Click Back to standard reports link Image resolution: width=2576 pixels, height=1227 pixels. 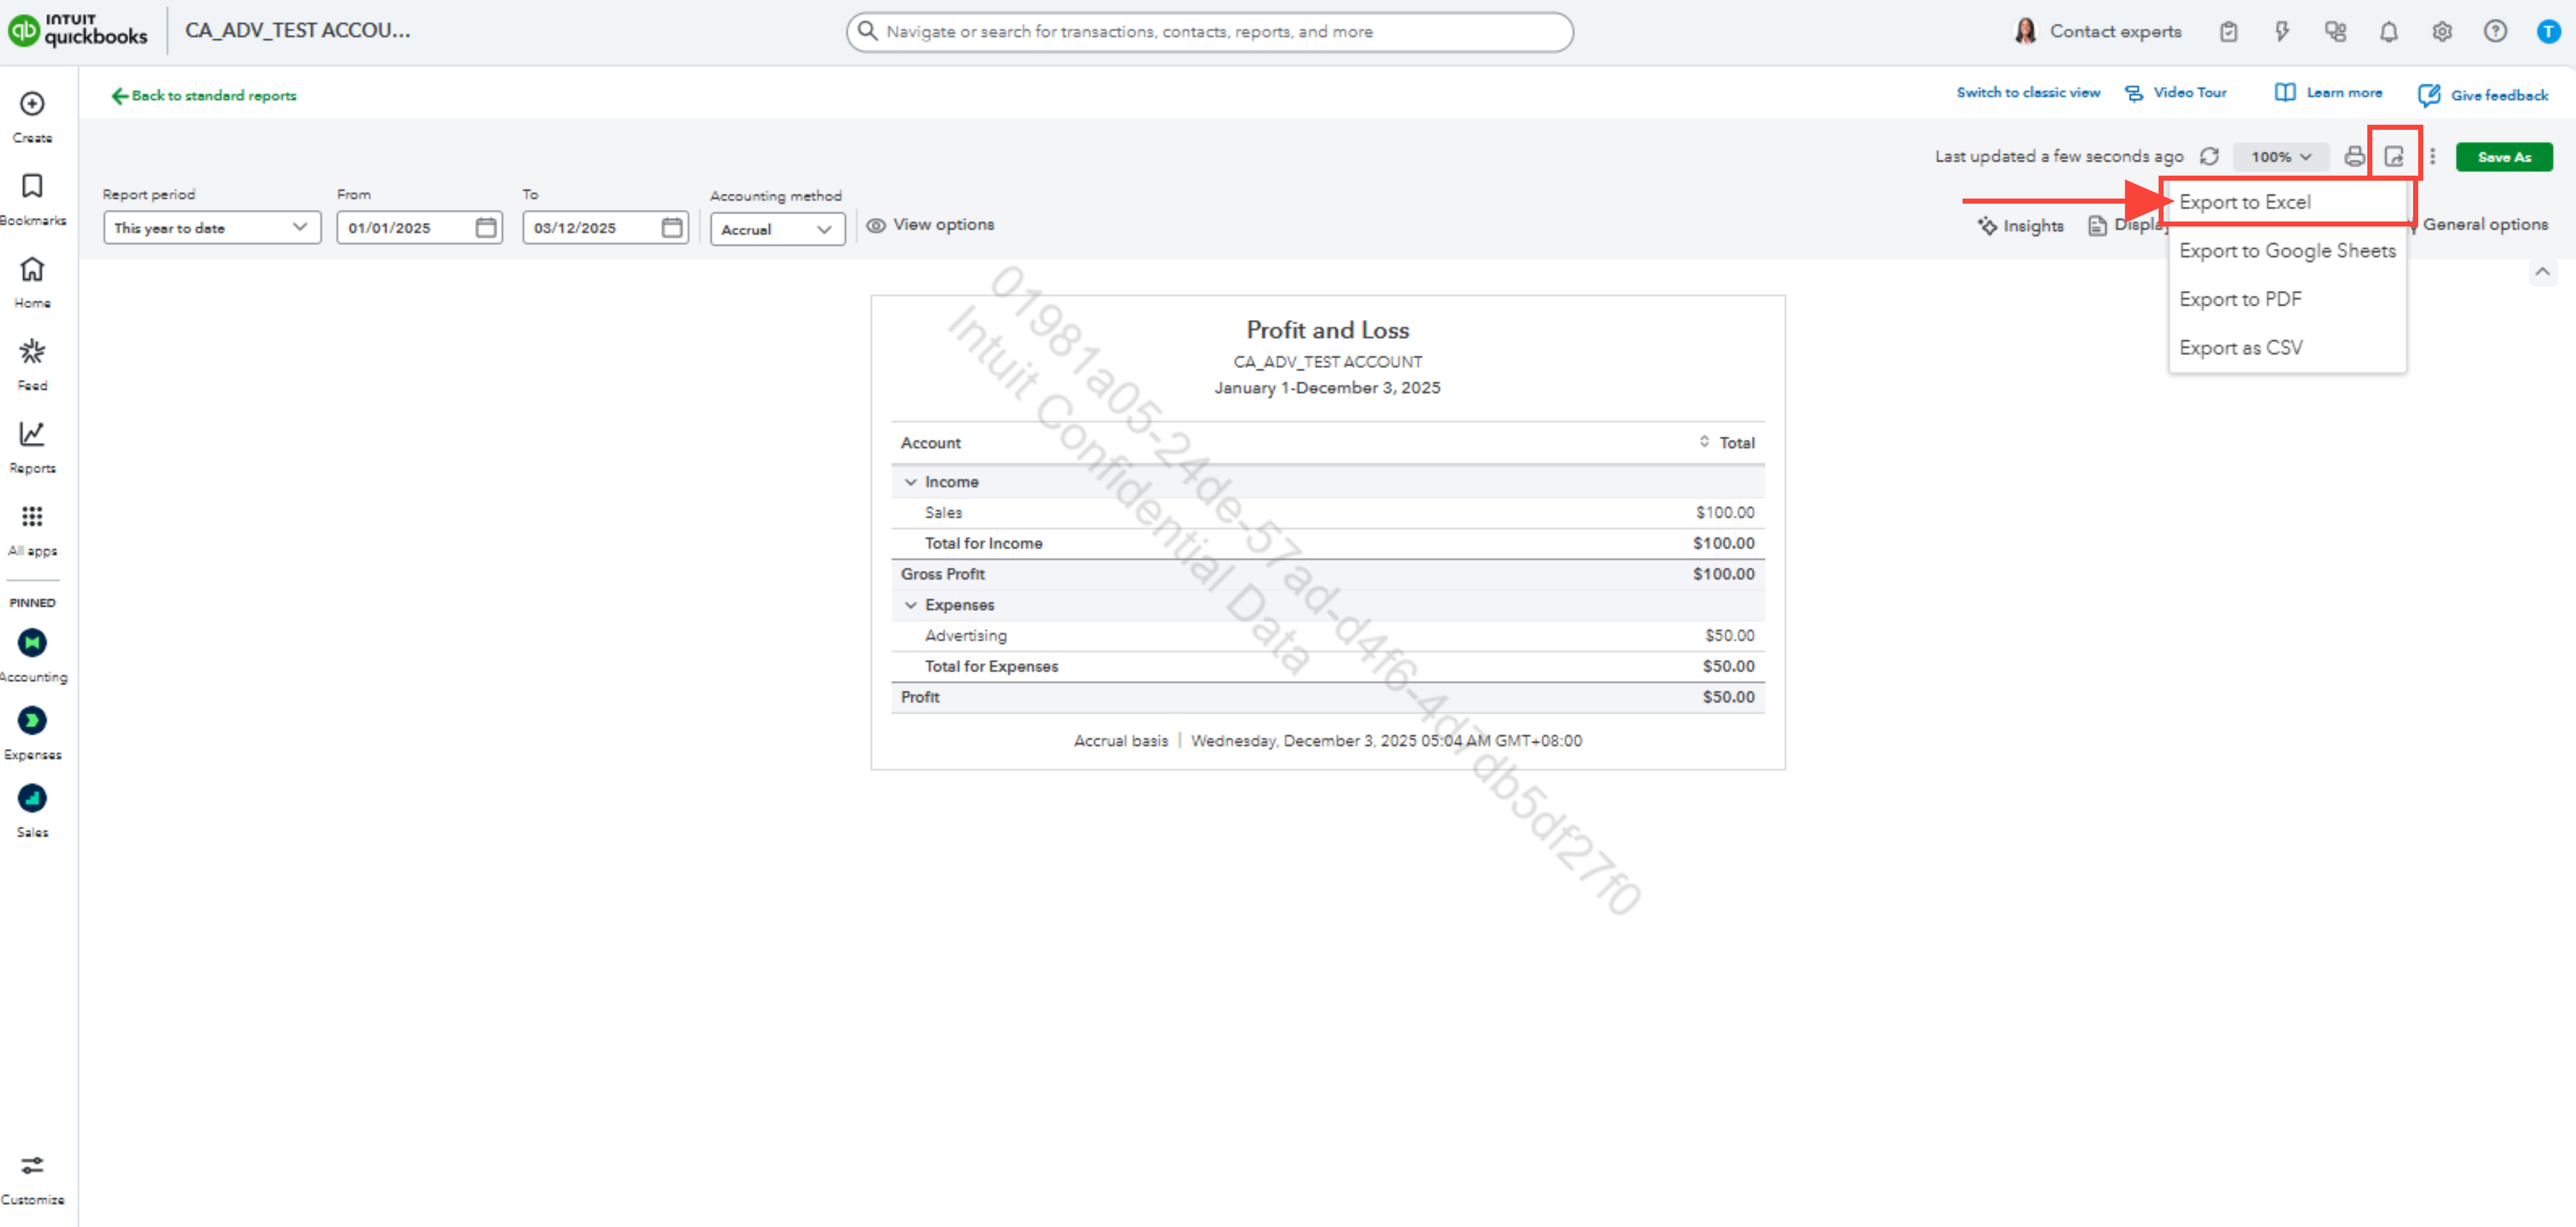(x=204, y=96)
